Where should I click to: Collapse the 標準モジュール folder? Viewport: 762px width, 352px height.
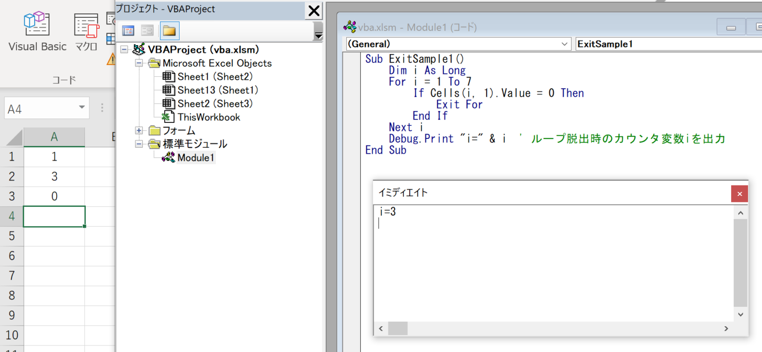point(139,144)
